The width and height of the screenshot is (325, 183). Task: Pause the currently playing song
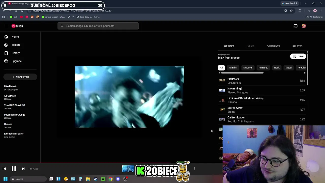pos(14,169)
